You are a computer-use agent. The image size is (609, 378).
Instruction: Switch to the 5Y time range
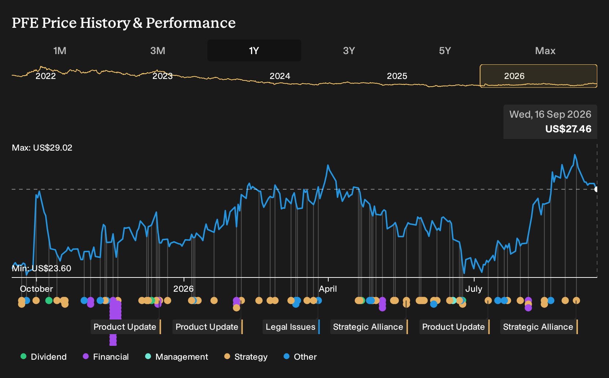coord(445,50)
